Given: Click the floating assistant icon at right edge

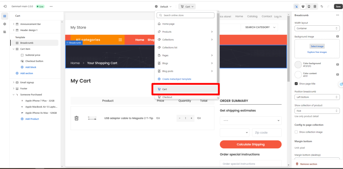Looking at the screenshot, I should (341, 85).
